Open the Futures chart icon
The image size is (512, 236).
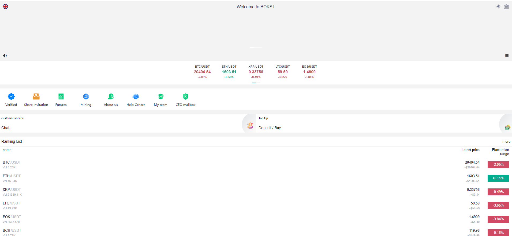pos(61,96)
